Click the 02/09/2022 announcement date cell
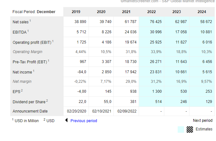 pyautogui.click(x=127, y=111)
